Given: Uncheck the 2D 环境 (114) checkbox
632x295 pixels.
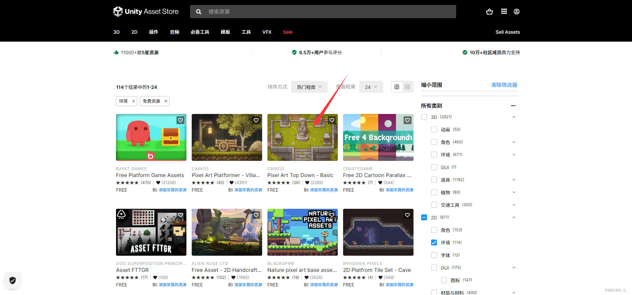Looking at the screenshot, I should [x=434, y=242].
